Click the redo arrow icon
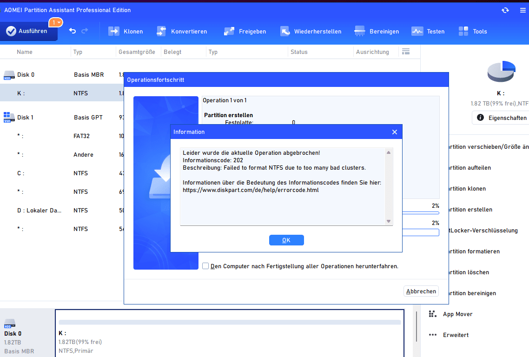This screenshot has width=529, height=357. [85, 31]
